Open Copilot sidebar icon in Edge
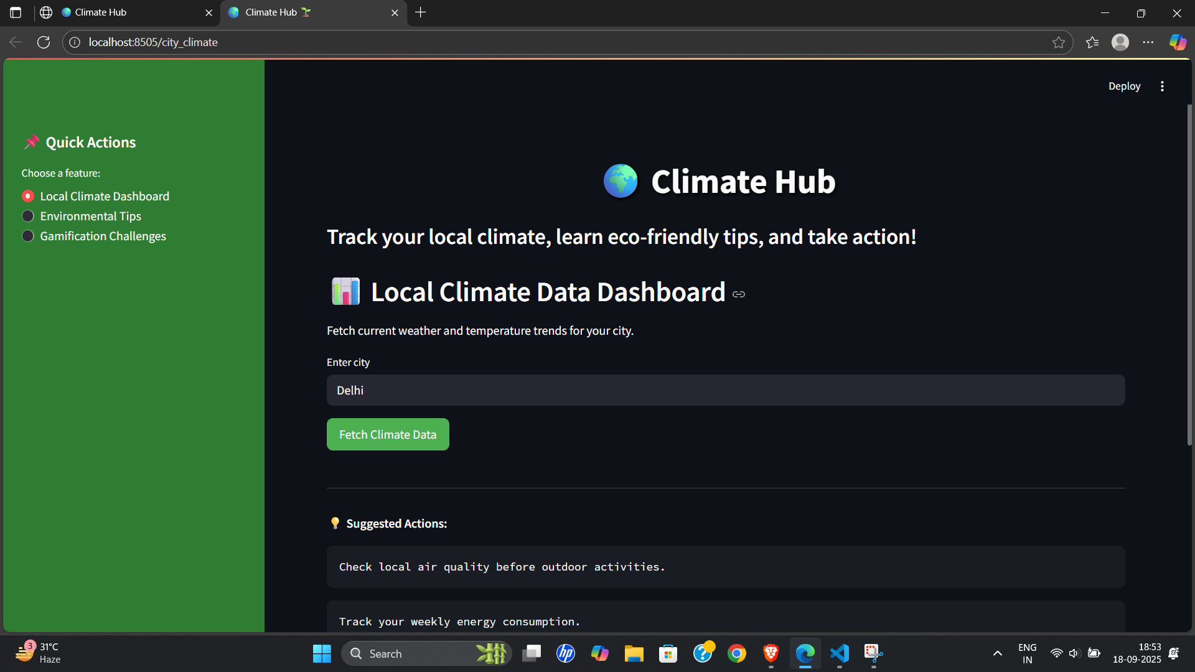 point(1177,42)
